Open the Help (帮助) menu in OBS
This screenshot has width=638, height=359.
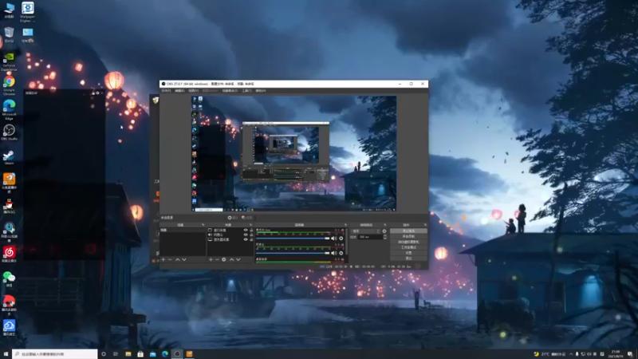tap(261, 91)
